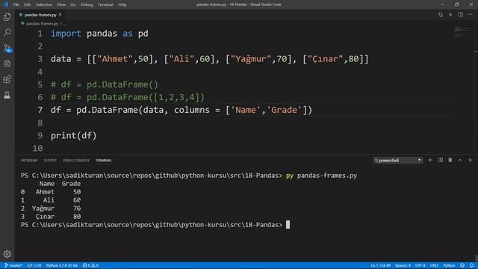Screen dimensions: 478x269
Task: Open the editor More Actions ellipsis
Action: tap(471, 15)
